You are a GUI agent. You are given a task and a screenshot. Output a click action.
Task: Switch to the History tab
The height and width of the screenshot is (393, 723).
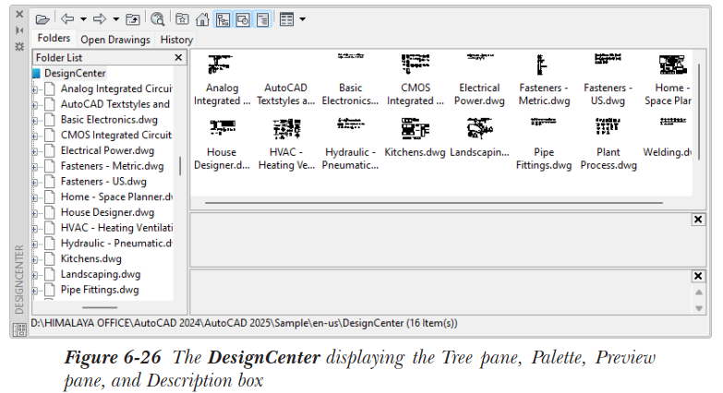click(x=176, y=40)
